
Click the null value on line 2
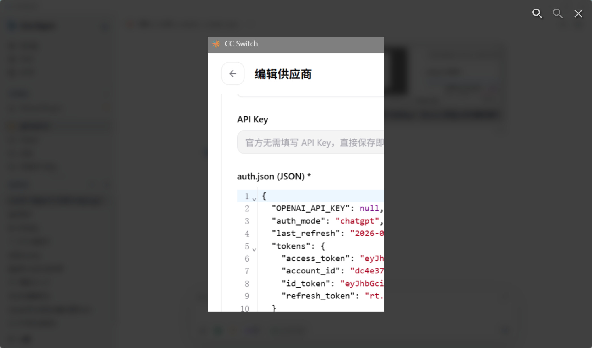tap(369, 208)
